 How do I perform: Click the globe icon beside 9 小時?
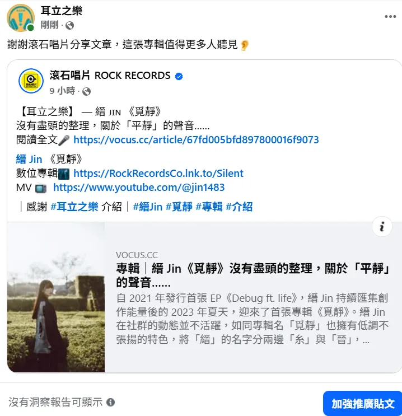87,91
